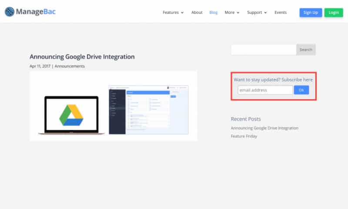This screenshot has width=348, height=209.
Task: Click the green Login button
Action: (334, 13)
